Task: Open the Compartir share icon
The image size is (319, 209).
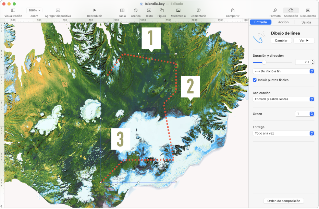Action: [x=233, y=11]
